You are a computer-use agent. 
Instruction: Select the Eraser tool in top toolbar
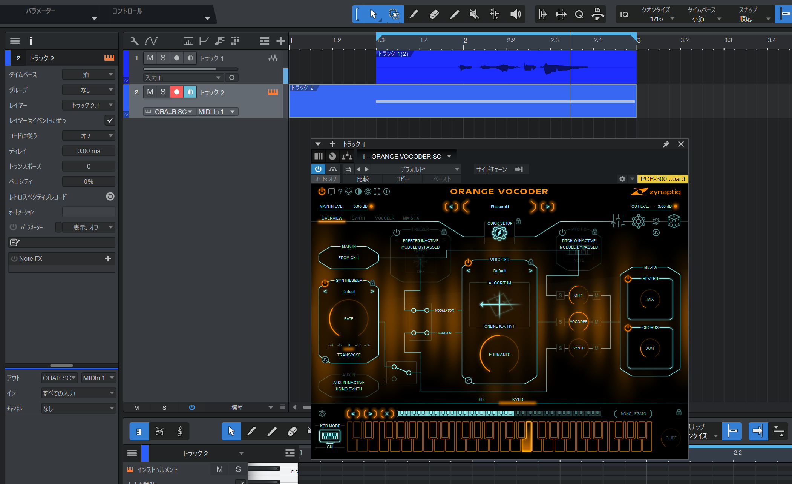click(x=434, y=14)
